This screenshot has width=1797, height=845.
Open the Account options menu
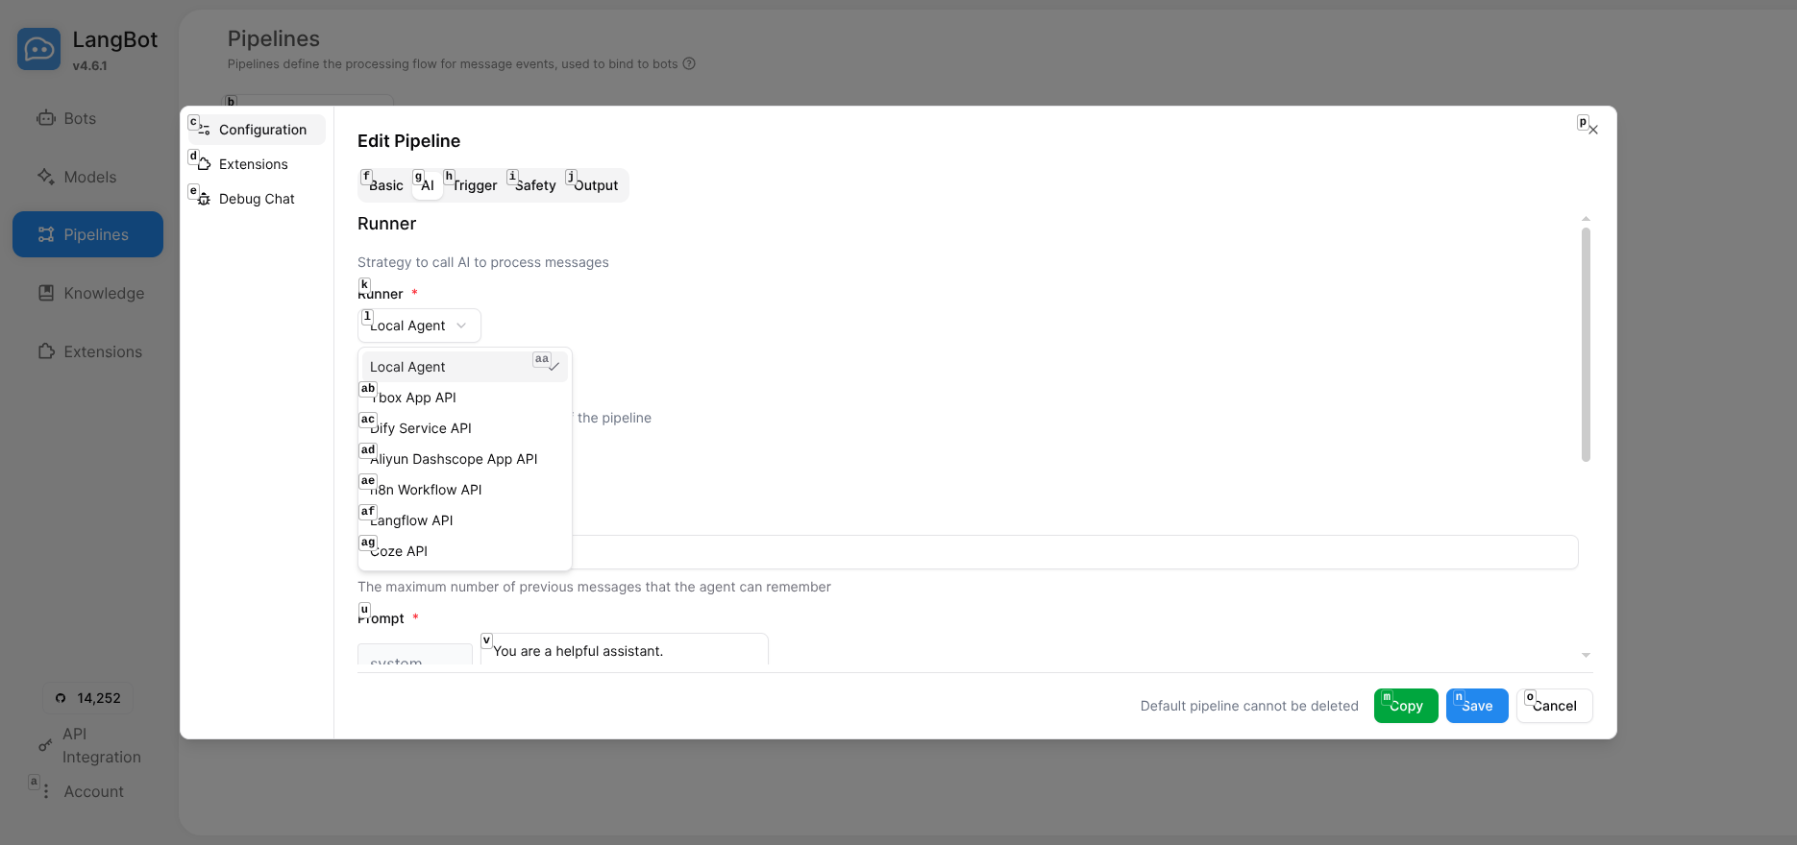pos(45,791)
